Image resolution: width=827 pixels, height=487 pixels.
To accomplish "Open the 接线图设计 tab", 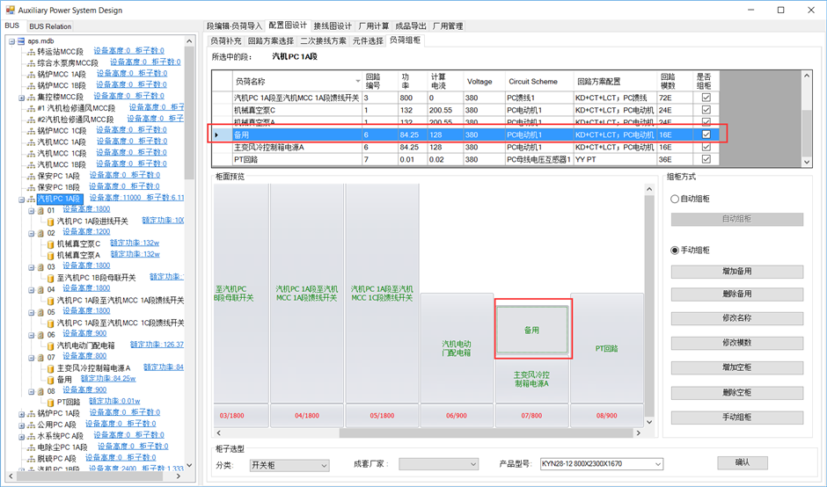I will (x=333, y=25).
